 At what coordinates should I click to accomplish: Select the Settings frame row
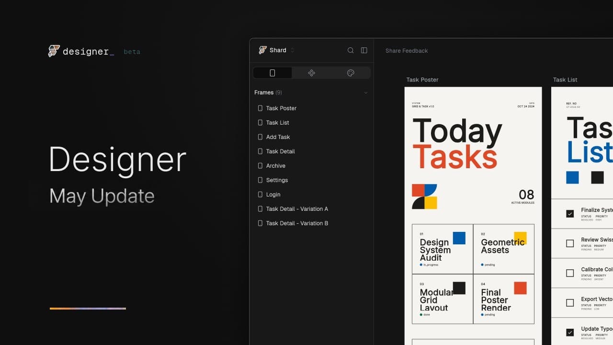[x=311, y=180]
